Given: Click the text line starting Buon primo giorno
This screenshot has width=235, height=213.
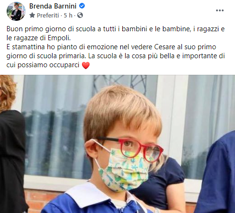Looking at the screenshot, I should tap(116, 29).
